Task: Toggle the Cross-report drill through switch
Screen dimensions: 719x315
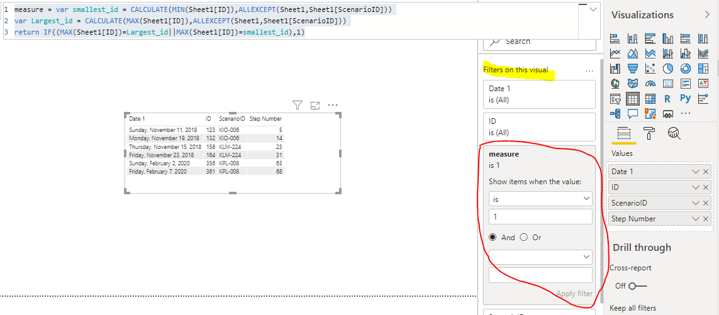Action: [637, 286]
